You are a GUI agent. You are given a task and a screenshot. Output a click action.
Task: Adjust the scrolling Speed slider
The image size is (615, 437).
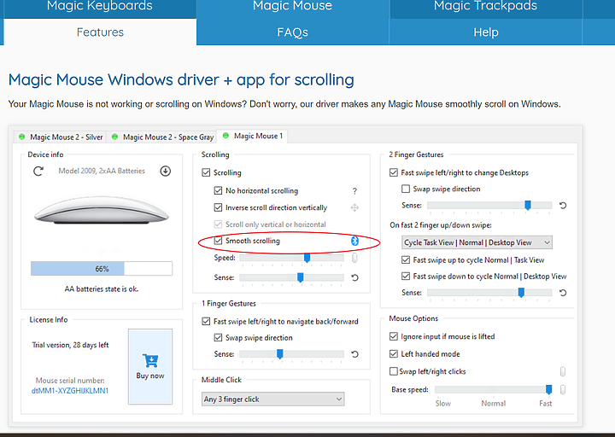[x=292, y=258]
